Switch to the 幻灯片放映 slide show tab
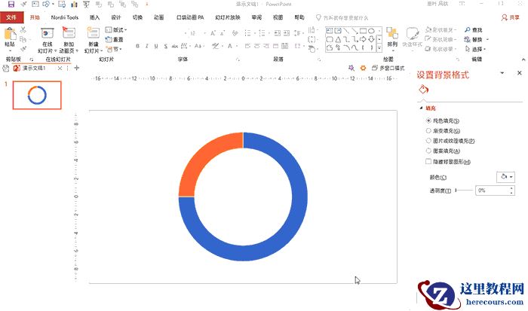 [x=228, y=17]
